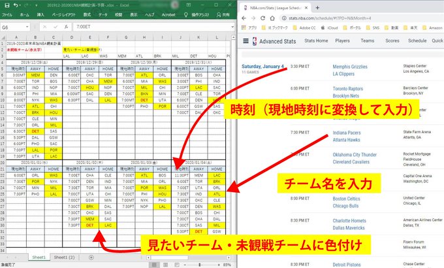The width and height of the screenshot is (444, 268).
Task: Open a new browser tab with plus
Action: (x=317, y=8)
